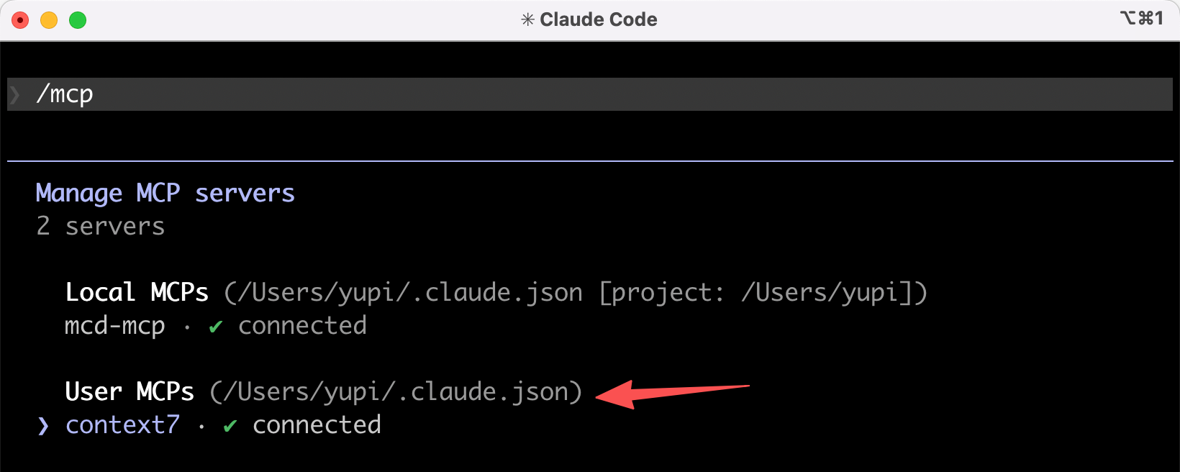Screen dimensions: 1180x472
Task: Click the Local MCPs section heading
Action: 137,293
